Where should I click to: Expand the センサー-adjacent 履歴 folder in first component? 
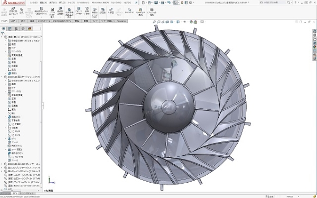pos(5,44)
